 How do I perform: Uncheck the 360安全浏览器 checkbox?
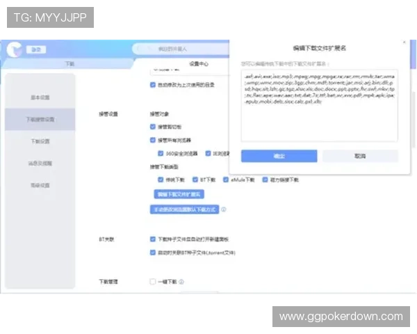click(161, 153)
